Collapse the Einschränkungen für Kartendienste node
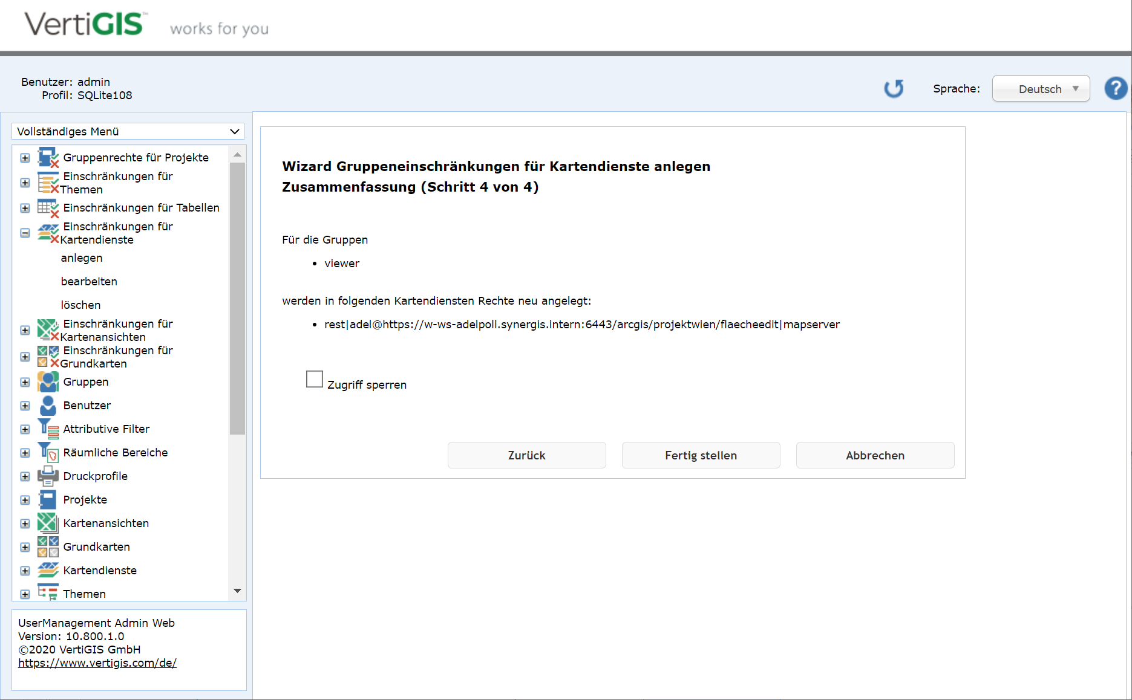 point(25,233)
